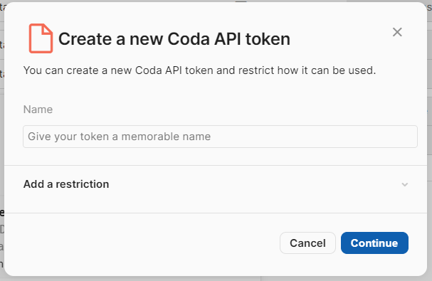
Task: Click the chevron beside Add a restriction
Action: tap(404, 184)
